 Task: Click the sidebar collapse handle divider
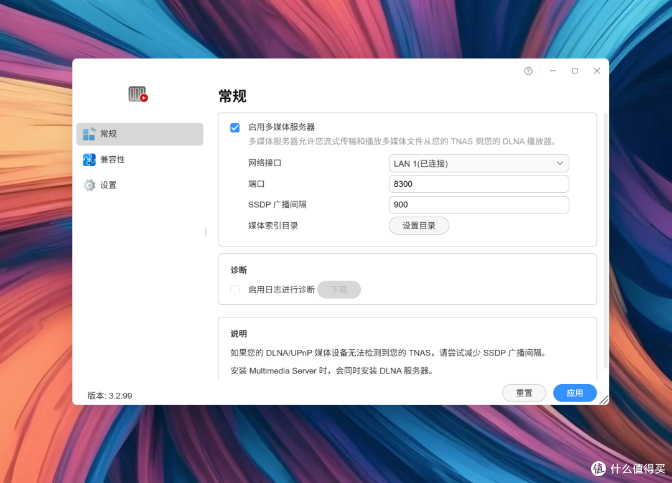pos(206,232)
